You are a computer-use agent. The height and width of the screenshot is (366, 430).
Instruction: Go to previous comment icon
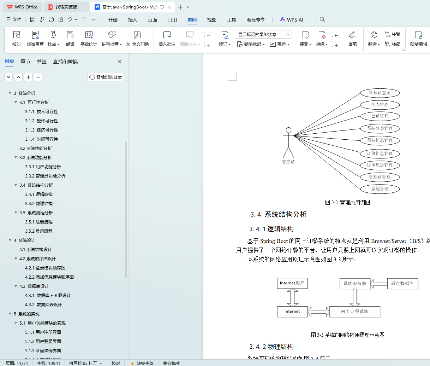pos(207,34)
